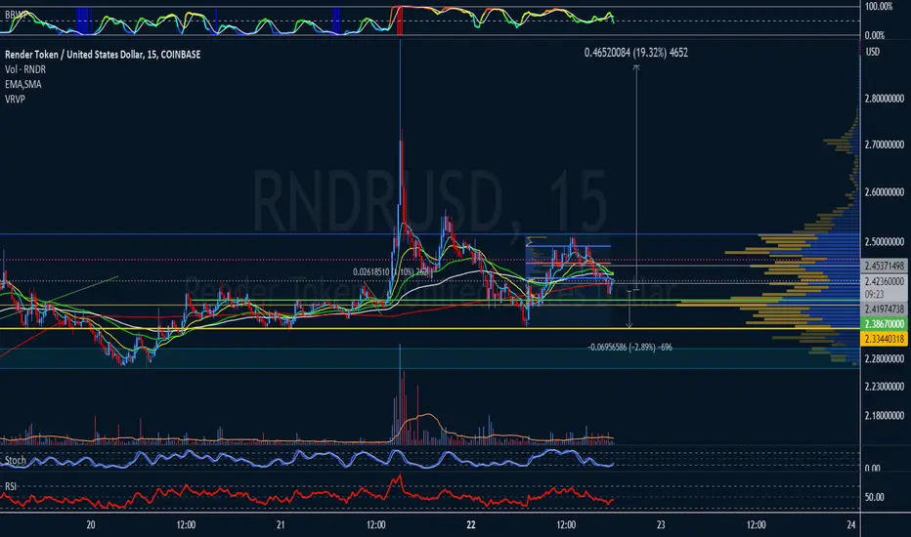Select the VRVP indicator label
The image size is (911, 537).
click(15, 100)
